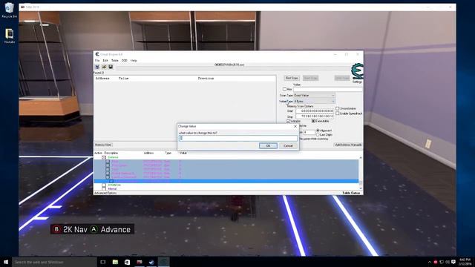Open the File menu

tap(97, 61)
